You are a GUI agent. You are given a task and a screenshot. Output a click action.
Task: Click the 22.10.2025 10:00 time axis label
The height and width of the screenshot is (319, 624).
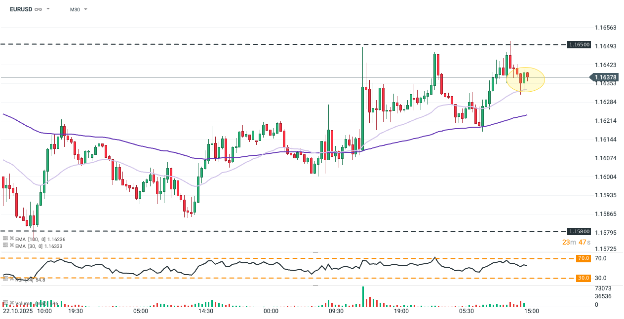28,312
